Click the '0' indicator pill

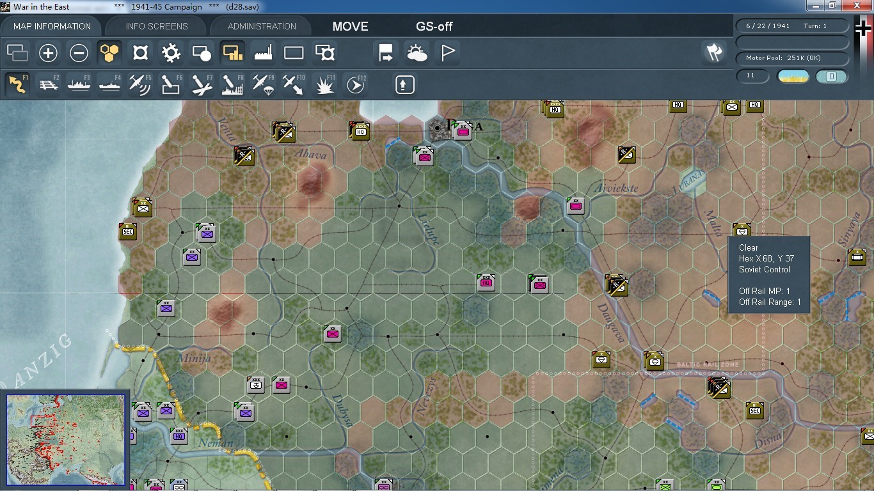click(x=832, y=77)
